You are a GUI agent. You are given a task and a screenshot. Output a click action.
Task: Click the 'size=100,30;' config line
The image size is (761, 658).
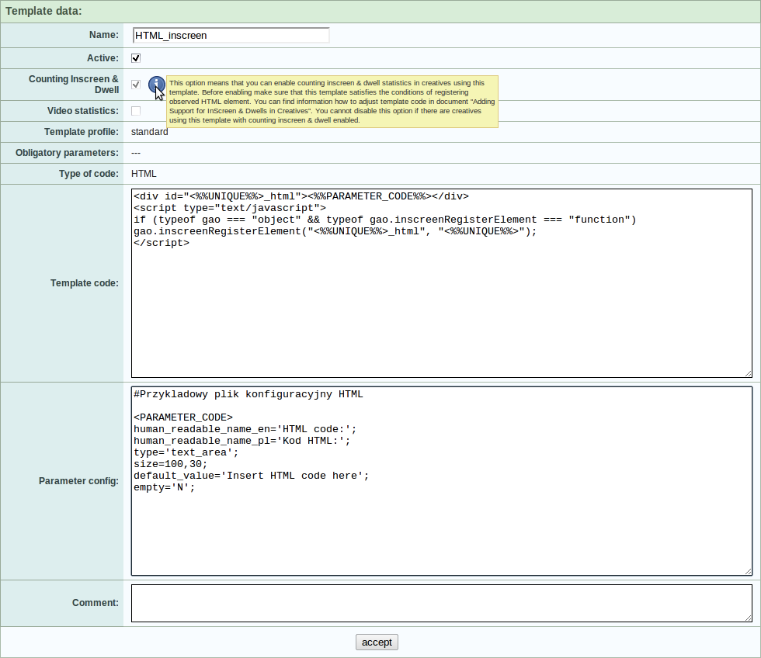pos(171,464)
